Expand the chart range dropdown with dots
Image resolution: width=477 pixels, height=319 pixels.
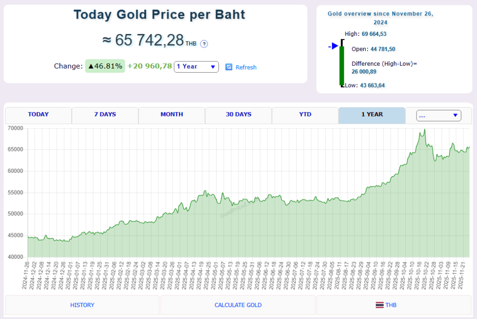pyautogui.click(x=438, y=115)
